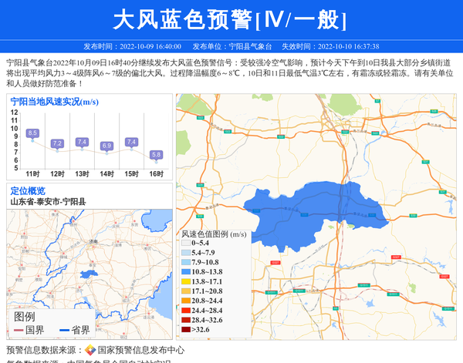Select the >32.6 dark red legend swatch

coord(185,330)
